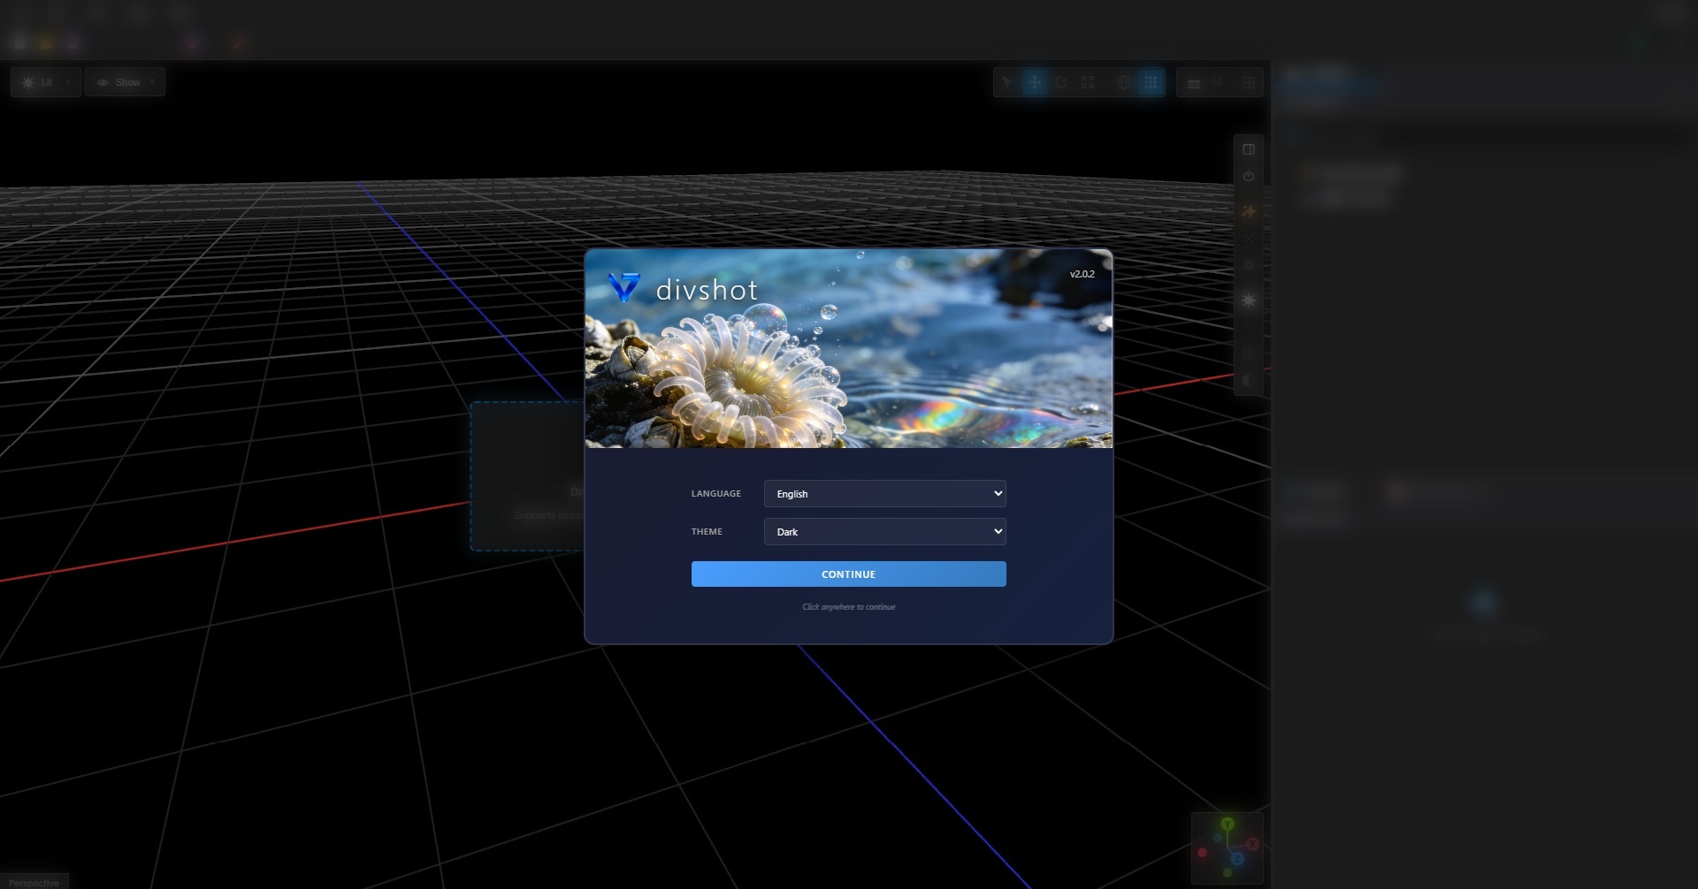Activate the Move transform tool
The width and height of the screenshot is (1698, 889).
(x=1034, y=81)
